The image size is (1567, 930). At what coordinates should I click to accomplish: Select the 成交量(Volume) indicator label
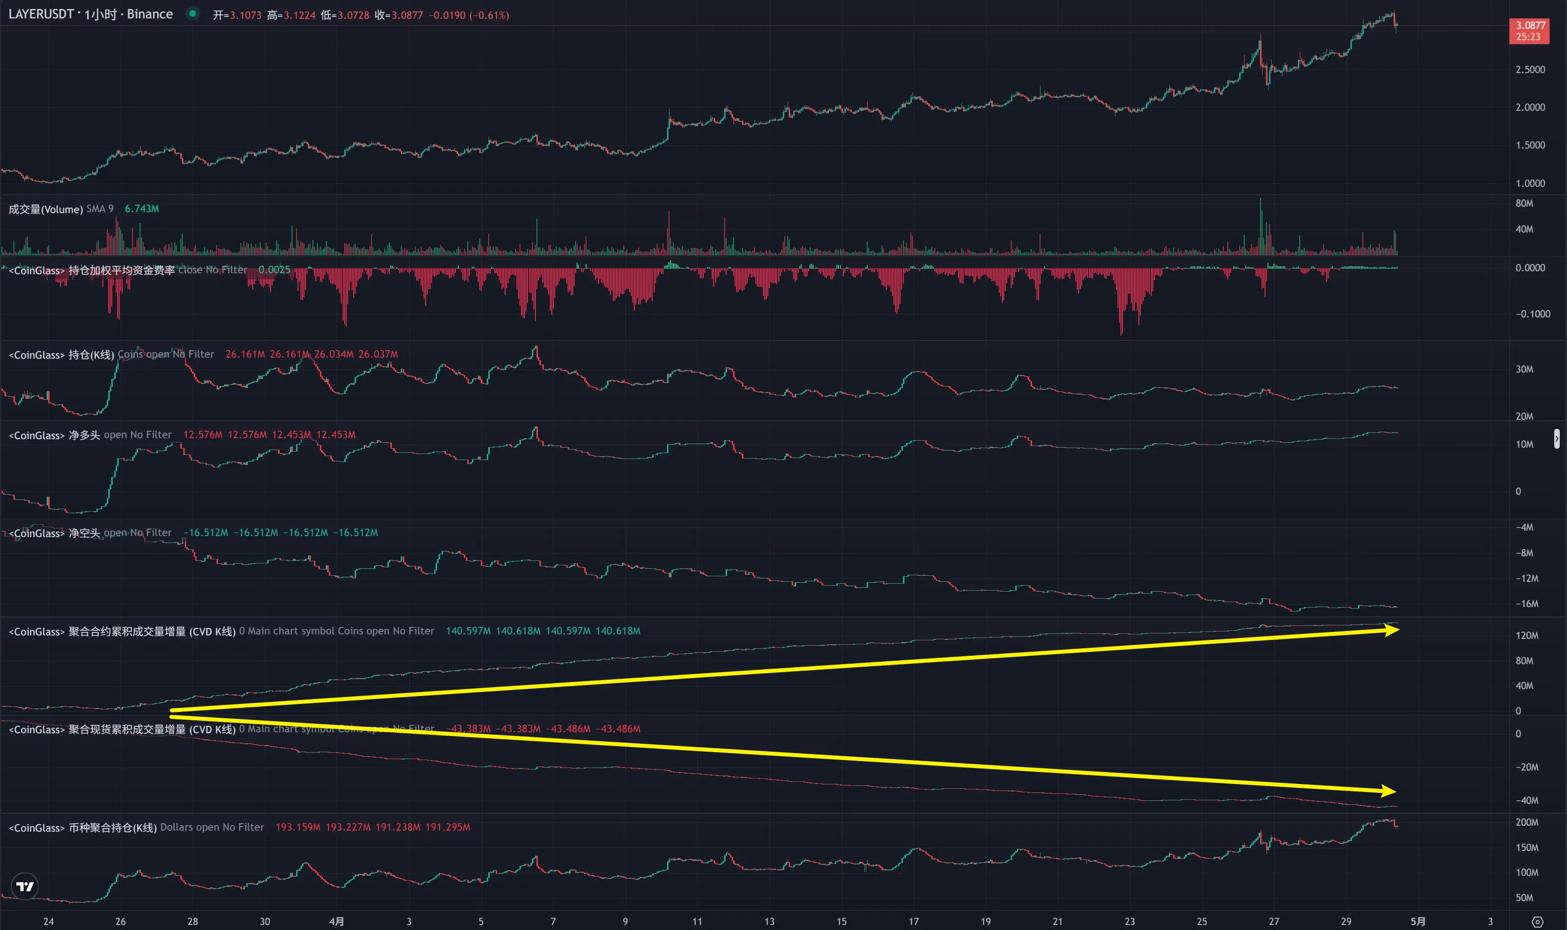coord(46,209)
